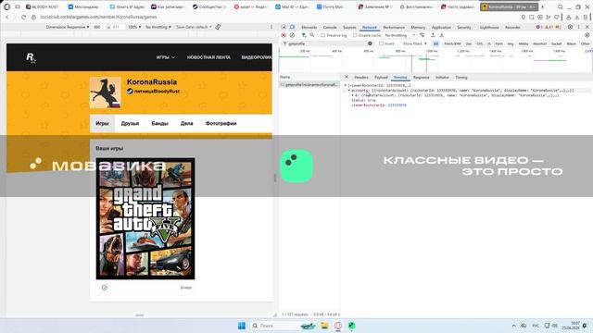Viewport: 593px width, 333px height.
Task: Collapse the accounts array arrow in preview
Action: tap(349, 91)
